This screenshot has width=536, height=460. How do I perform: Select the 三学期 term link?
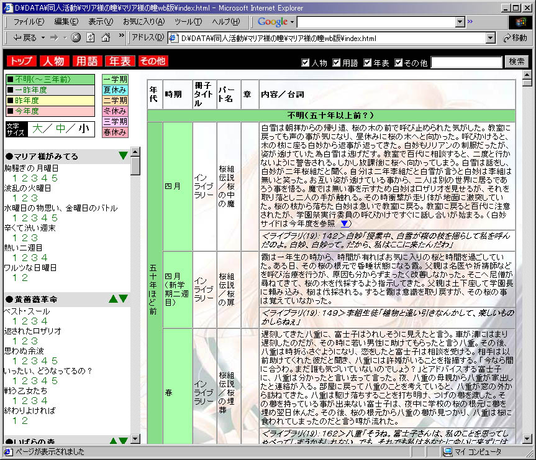pyautogui.click(x=115, y=122)
